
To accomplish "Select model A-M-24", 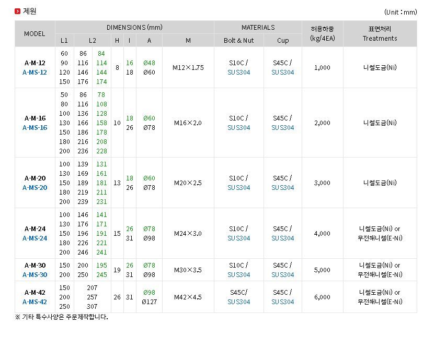I will coord(35,228).
